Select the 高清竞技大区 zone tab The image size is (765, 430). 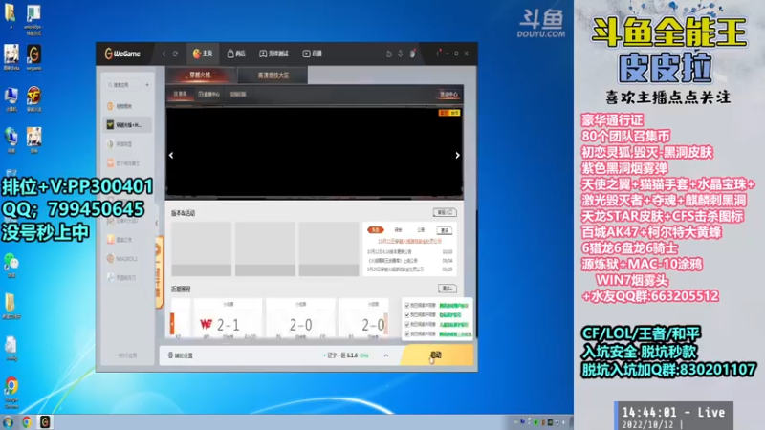pyautogui.click(x=273, y=75)
